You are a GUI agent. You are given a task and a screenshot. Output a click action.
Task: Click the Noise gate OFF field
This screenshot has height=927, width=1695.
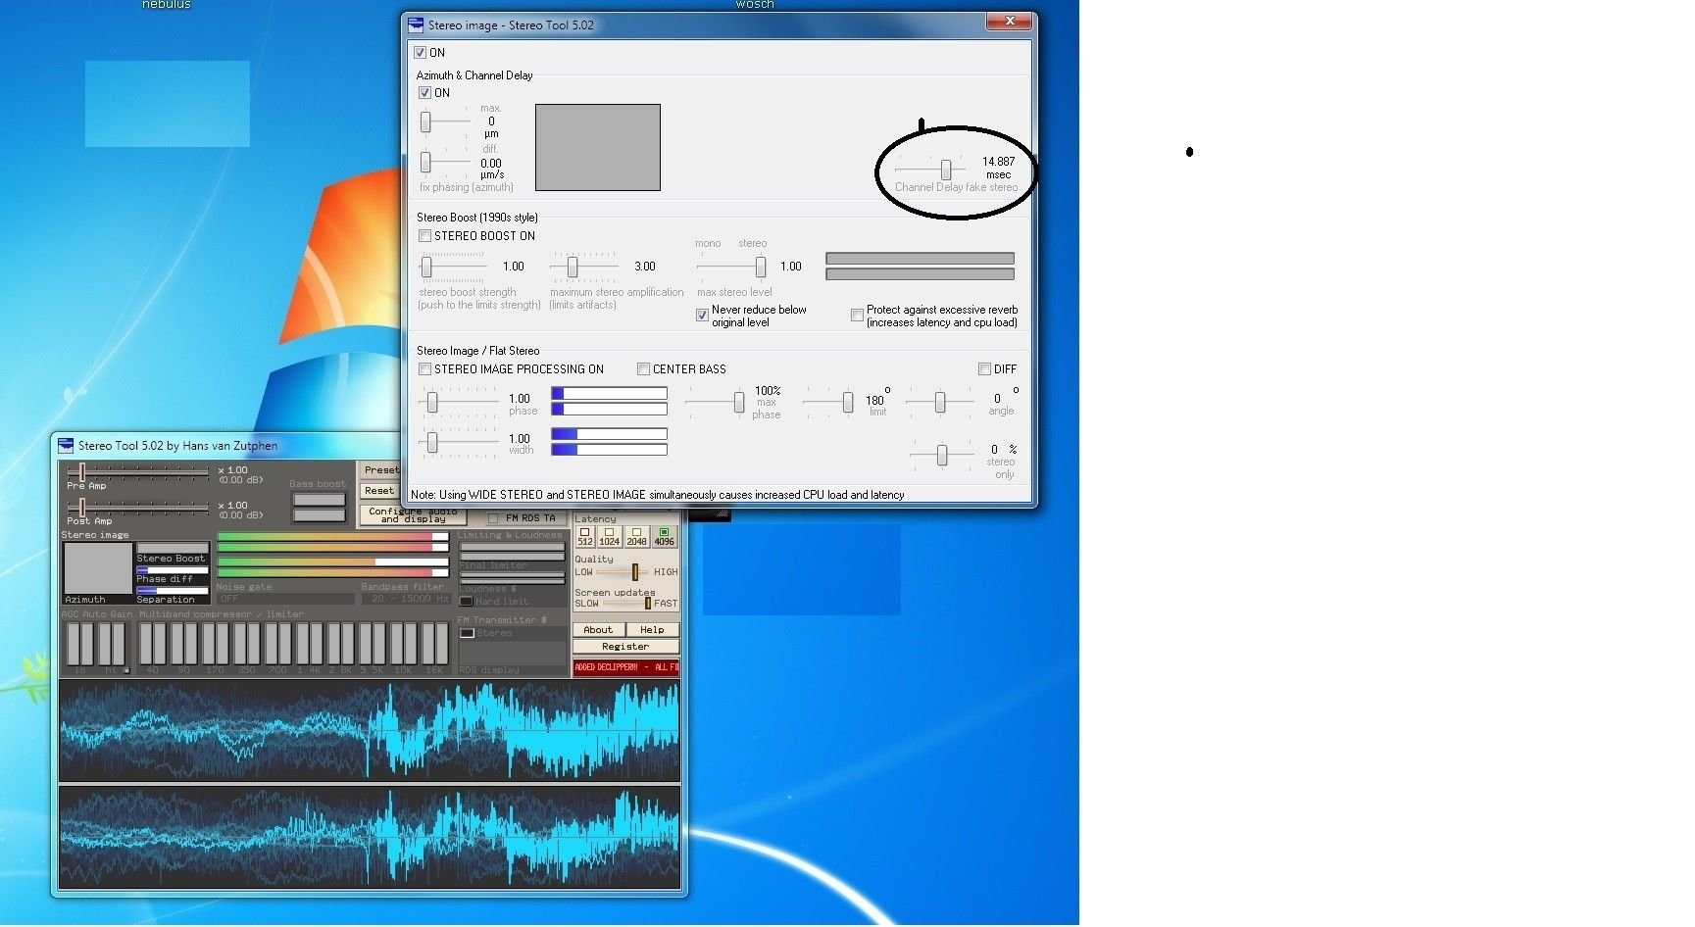pyautogui.click(x=285, y=598)
